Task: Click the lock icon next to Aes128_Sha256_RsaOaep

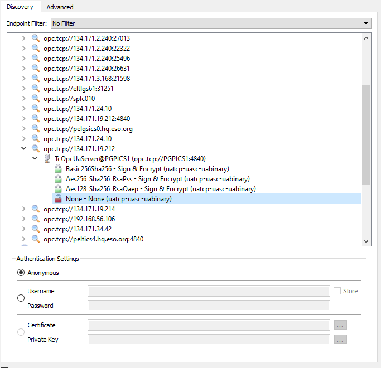Action: (57, 189)
